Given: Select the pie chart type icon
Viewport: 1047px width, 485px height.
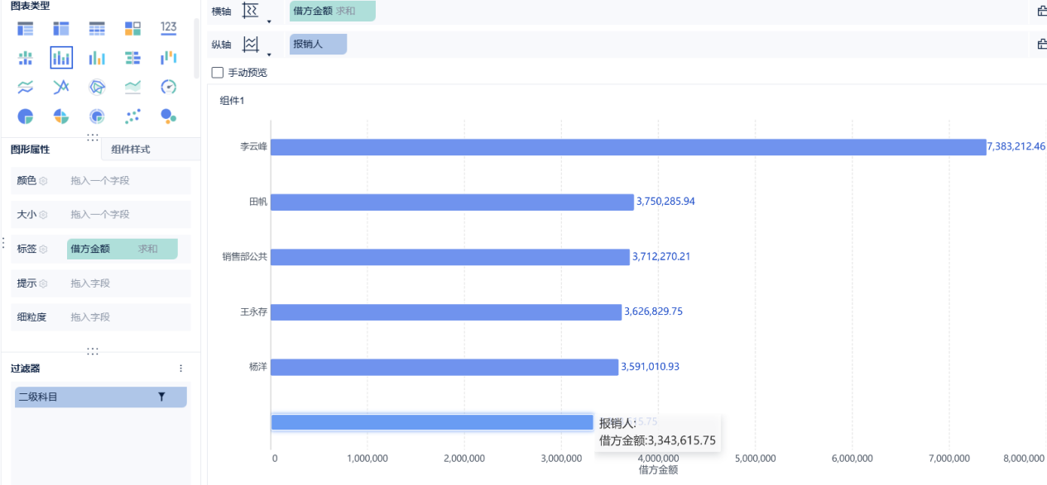Looking at the screenshot, I should click(26, 116).
